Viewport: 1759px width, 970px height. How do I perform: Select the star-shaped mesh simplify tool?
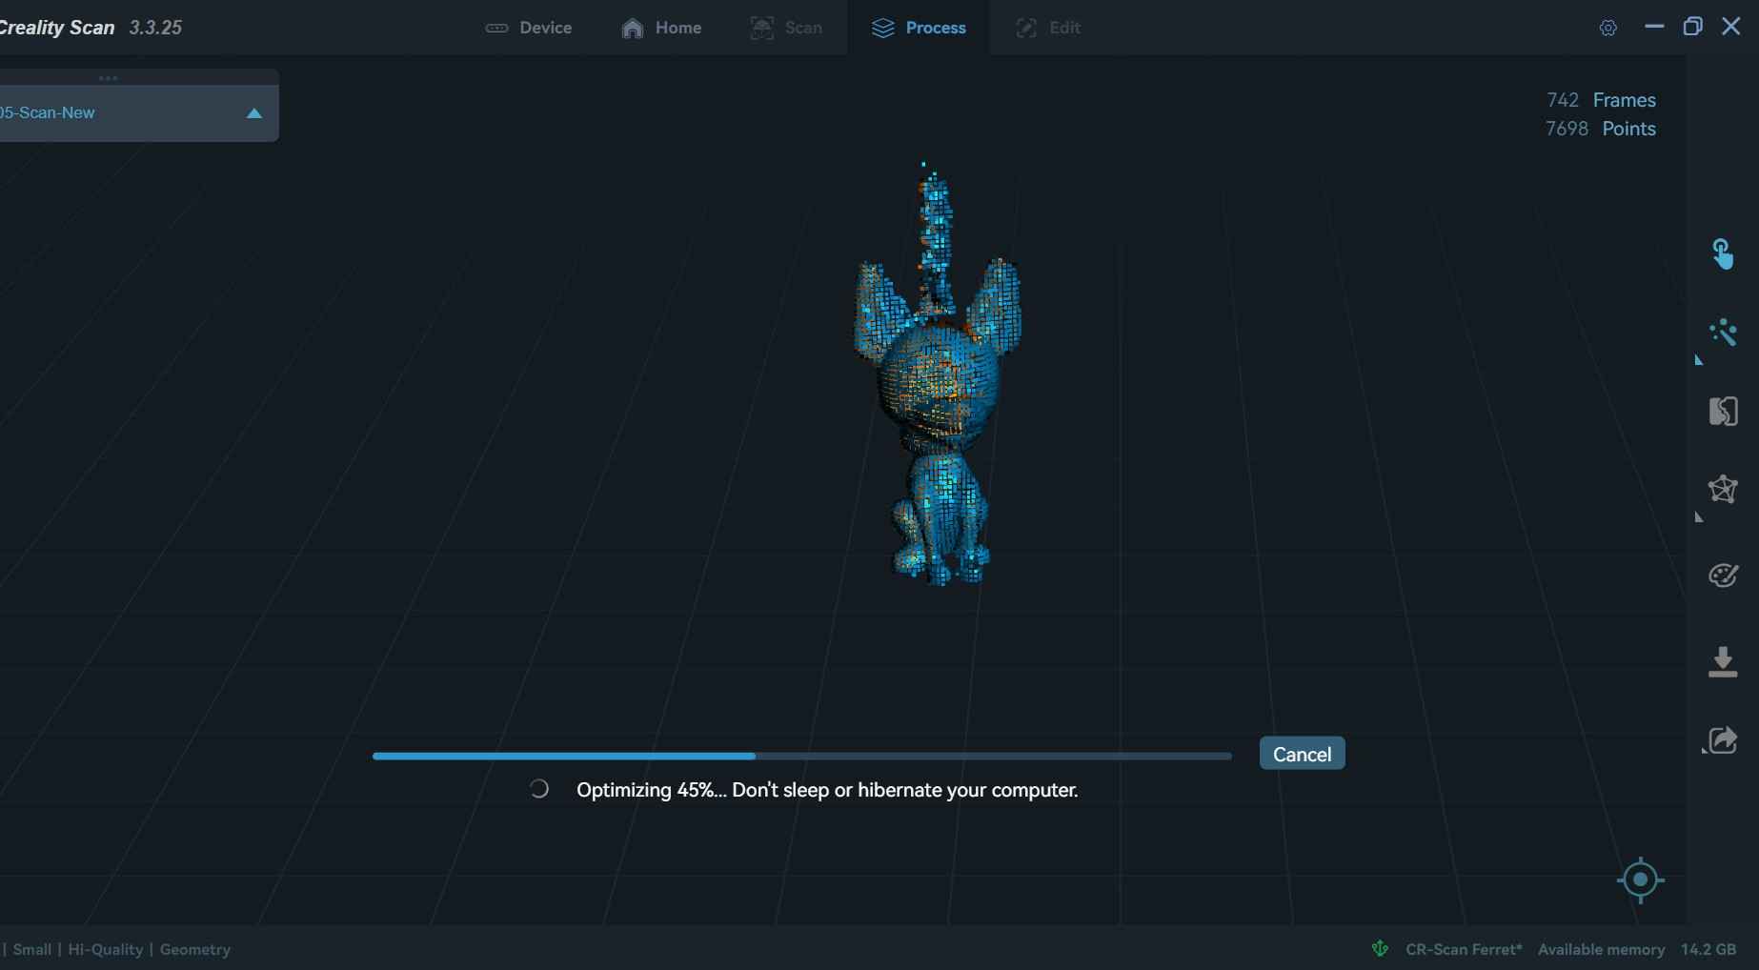click(x=1723, y=490)
